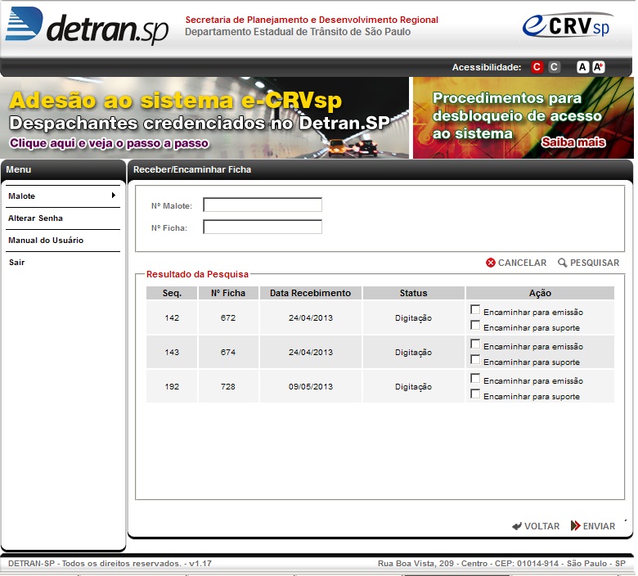Open the Malote menu item
This screenshot has height=576, width=638.
[x=63, y=196]
